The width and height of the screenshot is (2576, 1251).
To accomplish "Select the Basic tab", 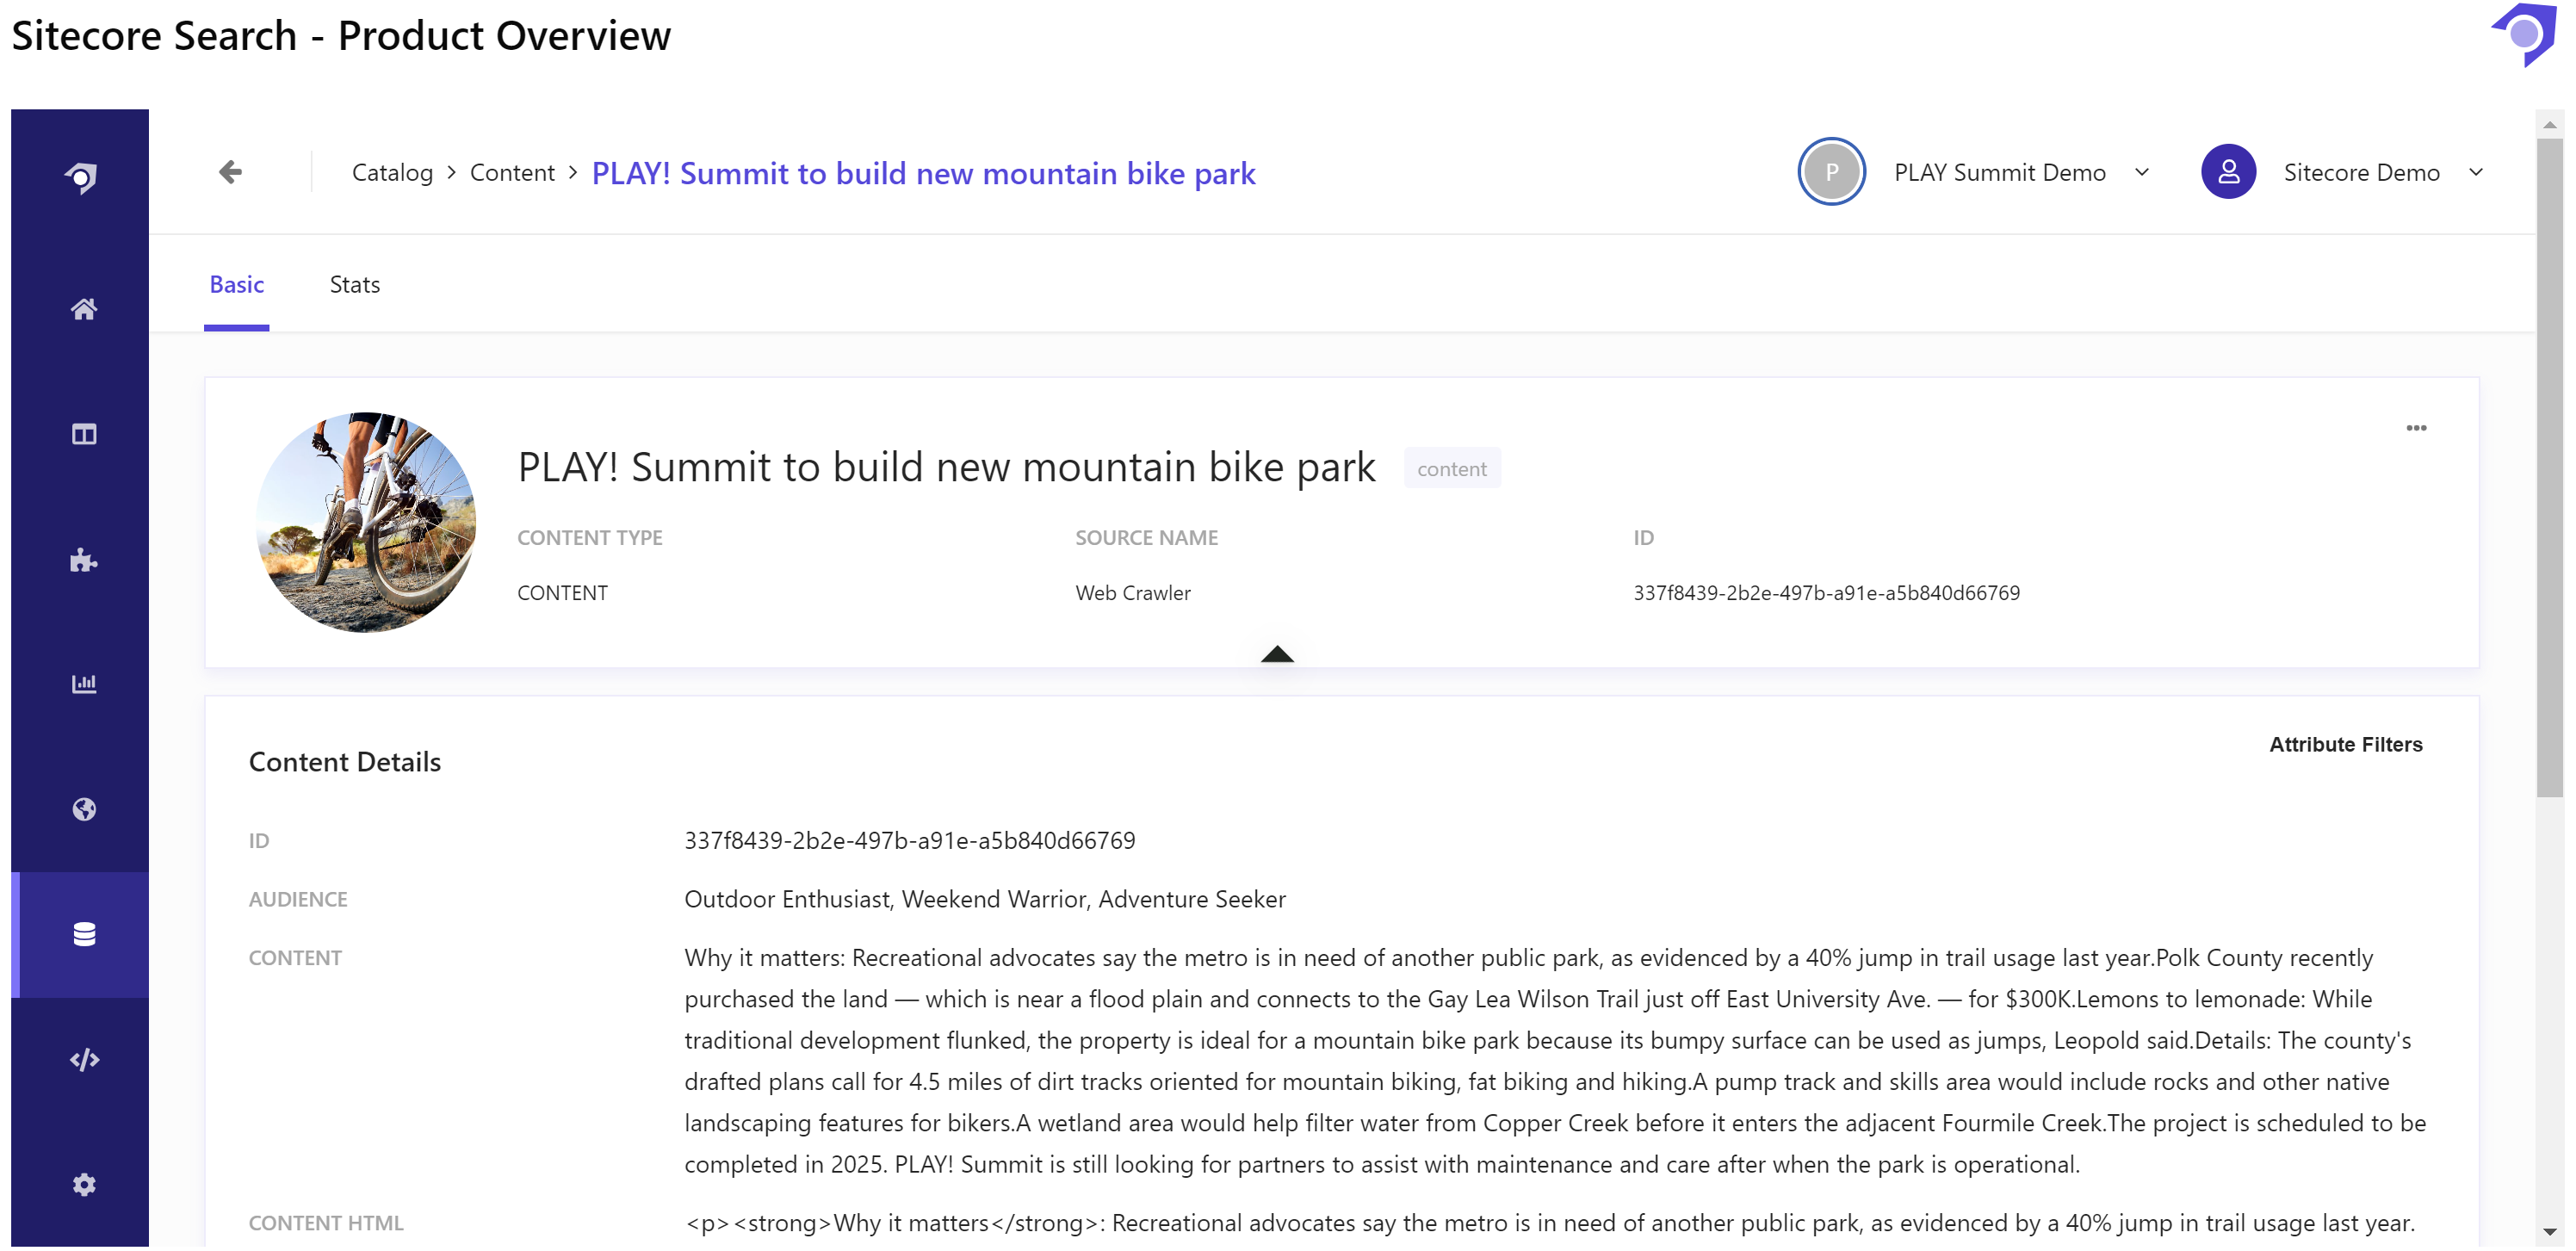I will click(x=236, y=285).
